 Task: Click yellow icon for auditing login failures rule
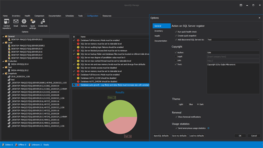click(78, 47)
